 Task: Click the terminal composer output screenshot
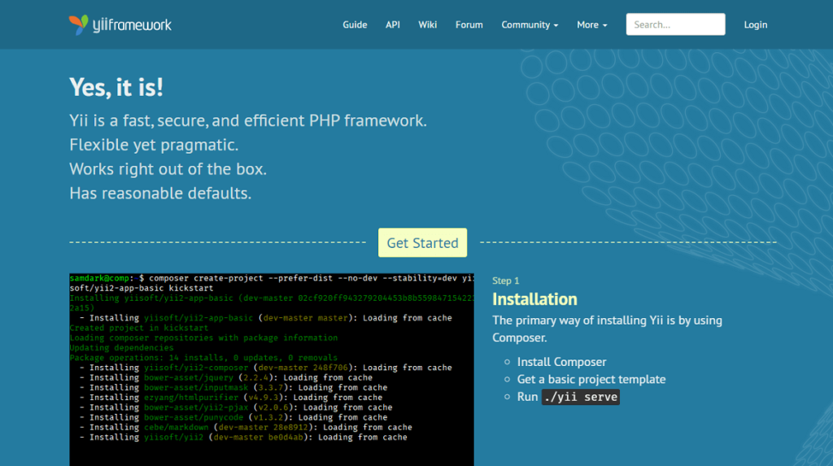point(272,368)
